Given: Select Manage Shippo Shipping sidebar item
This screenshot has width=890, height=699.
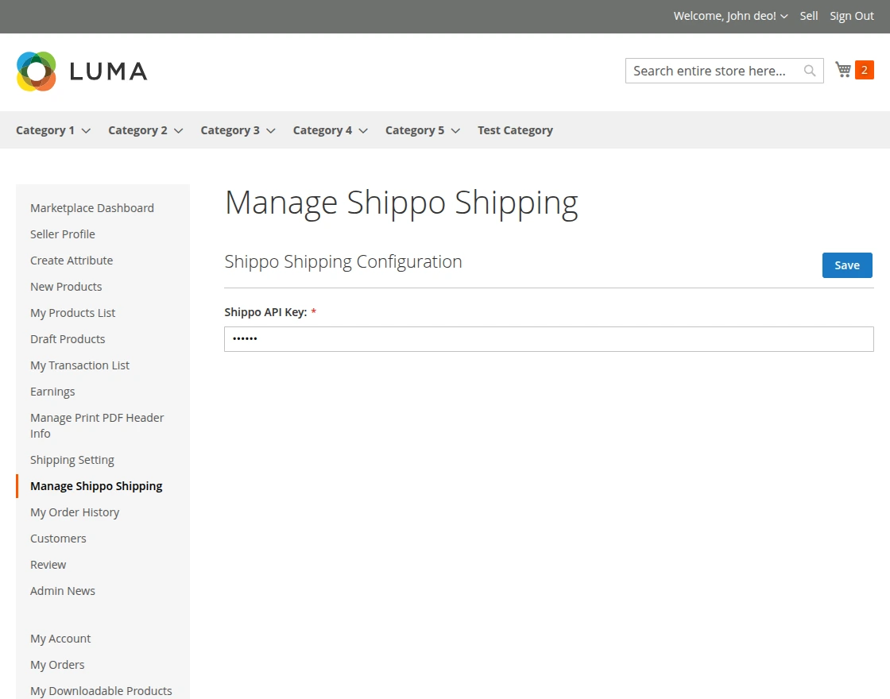Looking at the screenshot, I should tap(96, 486).
